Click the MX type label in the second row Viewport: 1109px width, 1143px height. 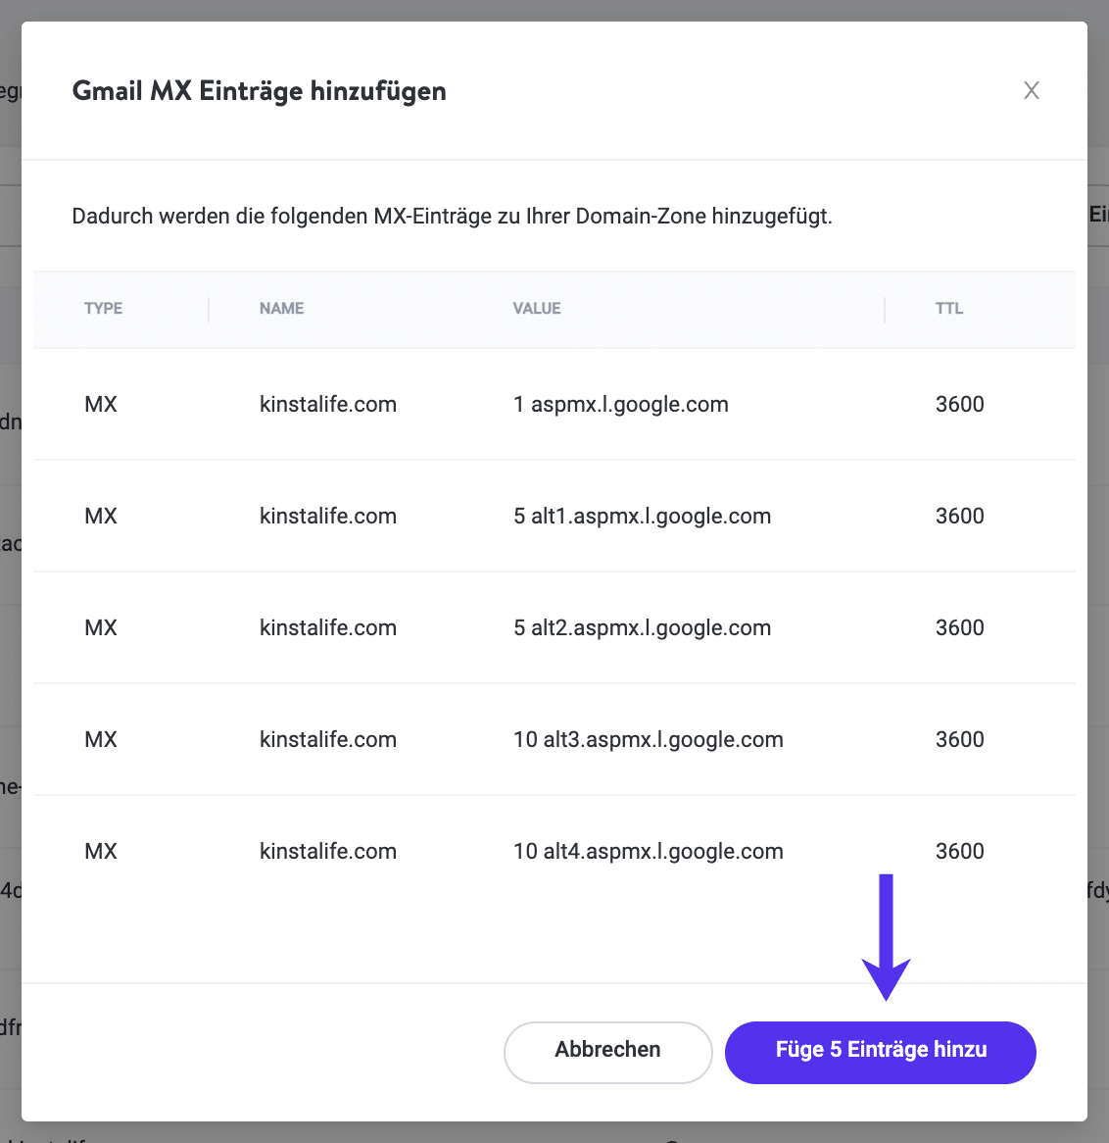[100, 516]
